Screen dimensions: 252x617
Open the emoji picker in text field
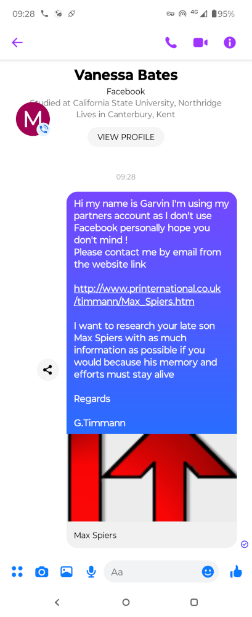point(208,571)
